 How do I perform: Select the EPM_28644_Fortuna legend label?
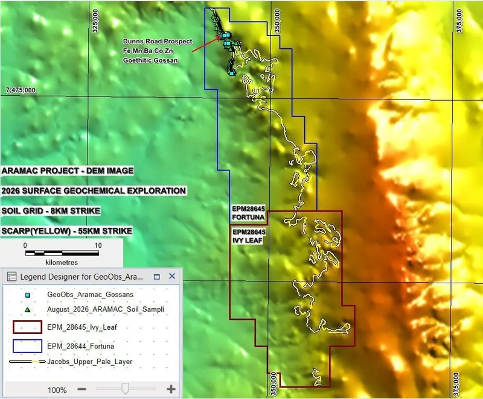tap(80, 346)
